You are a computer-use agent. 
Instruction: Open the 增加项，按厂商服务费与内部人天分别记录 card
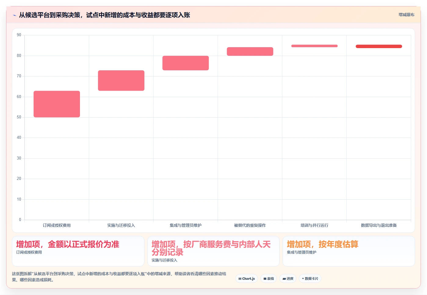[213, 251]
